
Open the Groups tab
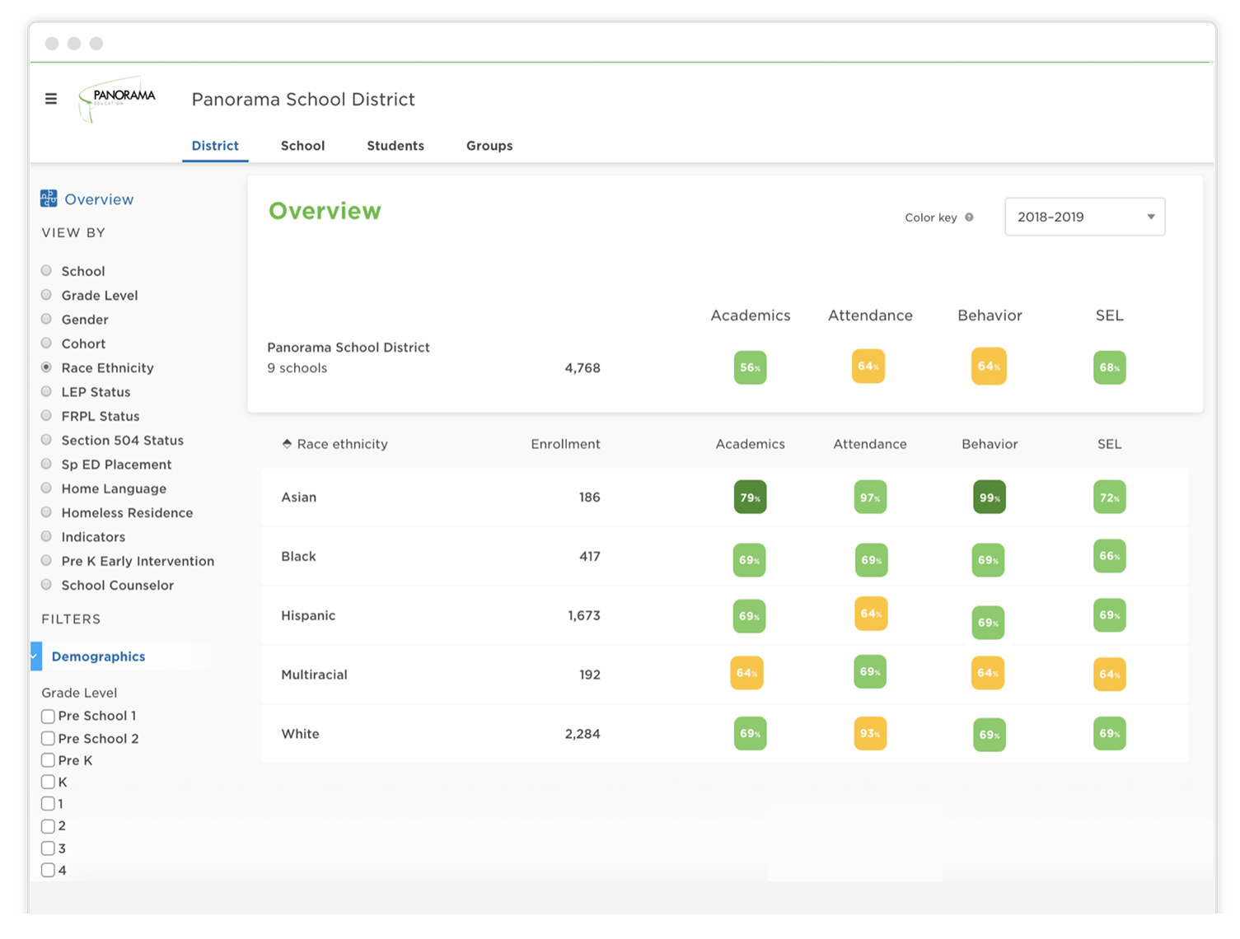(489, 145)
